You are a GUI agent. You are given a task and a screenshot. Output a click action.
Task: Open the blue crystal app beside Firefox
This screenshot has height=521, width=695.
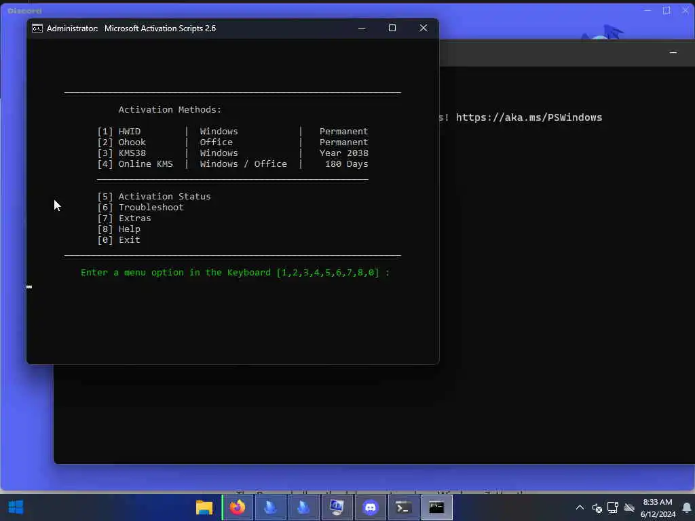coord(270,507)
